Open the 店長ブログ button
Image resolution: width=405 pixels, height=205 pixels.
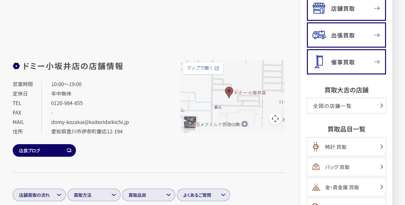point(44,150)
